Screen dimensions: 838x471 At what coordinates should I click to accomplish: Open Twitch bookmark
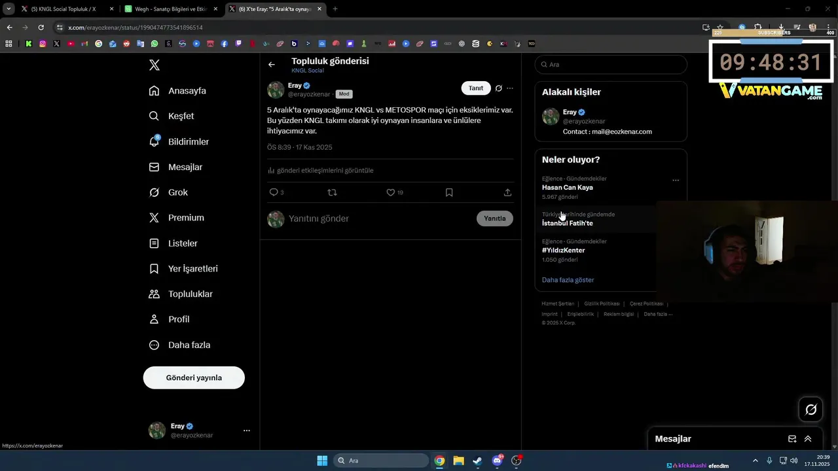(x=238, y=44)
